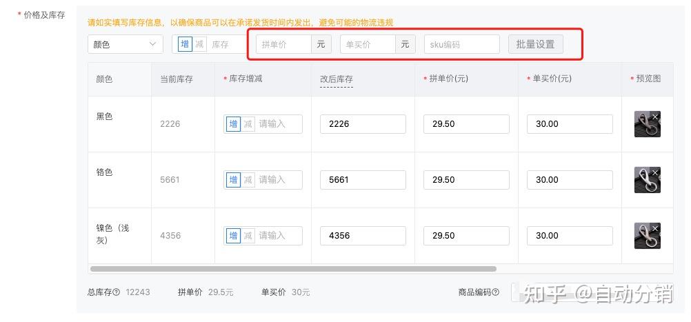The image size is (691, 322).
Task: Switch 铬色 row stock toggle to 增
Action: (233, 180)
